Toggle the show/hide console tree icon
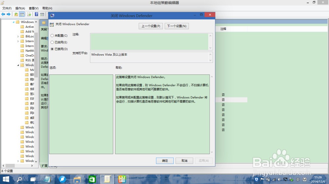This screenshot has width=329, height=184. coord(22,14)
